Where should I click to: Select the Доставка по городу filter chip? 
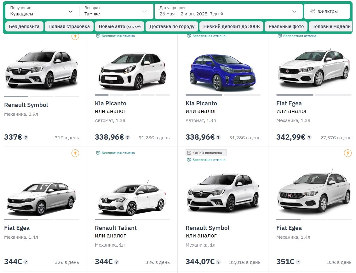click(171, 26)
